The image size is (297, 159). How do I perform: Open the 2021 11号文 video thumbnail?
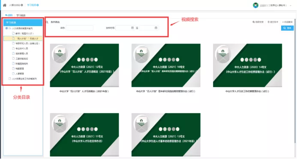tap(84, 135)
